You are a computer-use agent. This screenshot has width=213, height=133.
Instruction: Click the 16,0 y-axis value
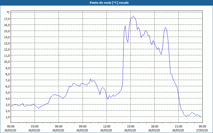tap(7, 25)
